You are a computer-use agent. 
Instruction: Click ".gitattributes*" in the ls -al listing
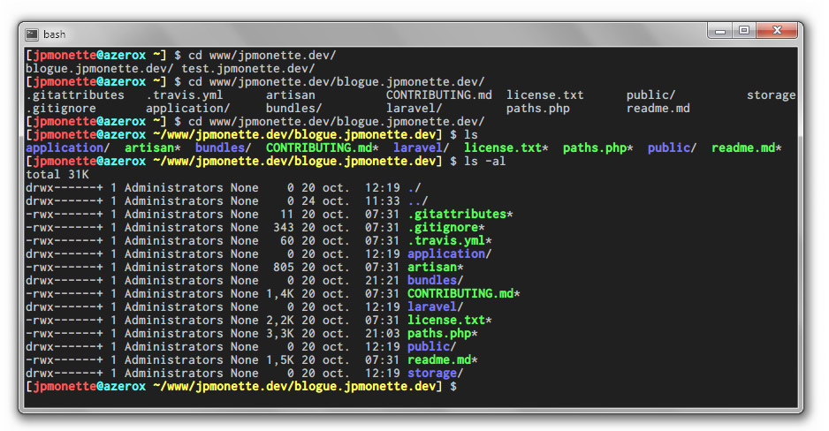(460, 215)
